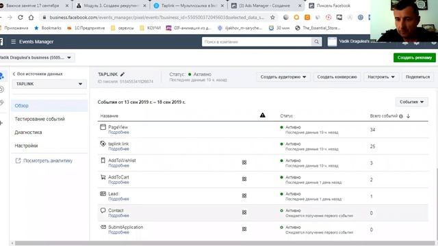The width and height of the screenshot is (438, 246).
Task: Go forward in browser history
Action: click(x=10, y=17)
